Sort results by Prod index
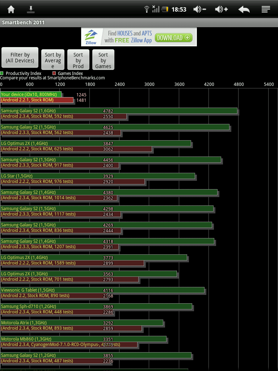 (x=78, y=60)
